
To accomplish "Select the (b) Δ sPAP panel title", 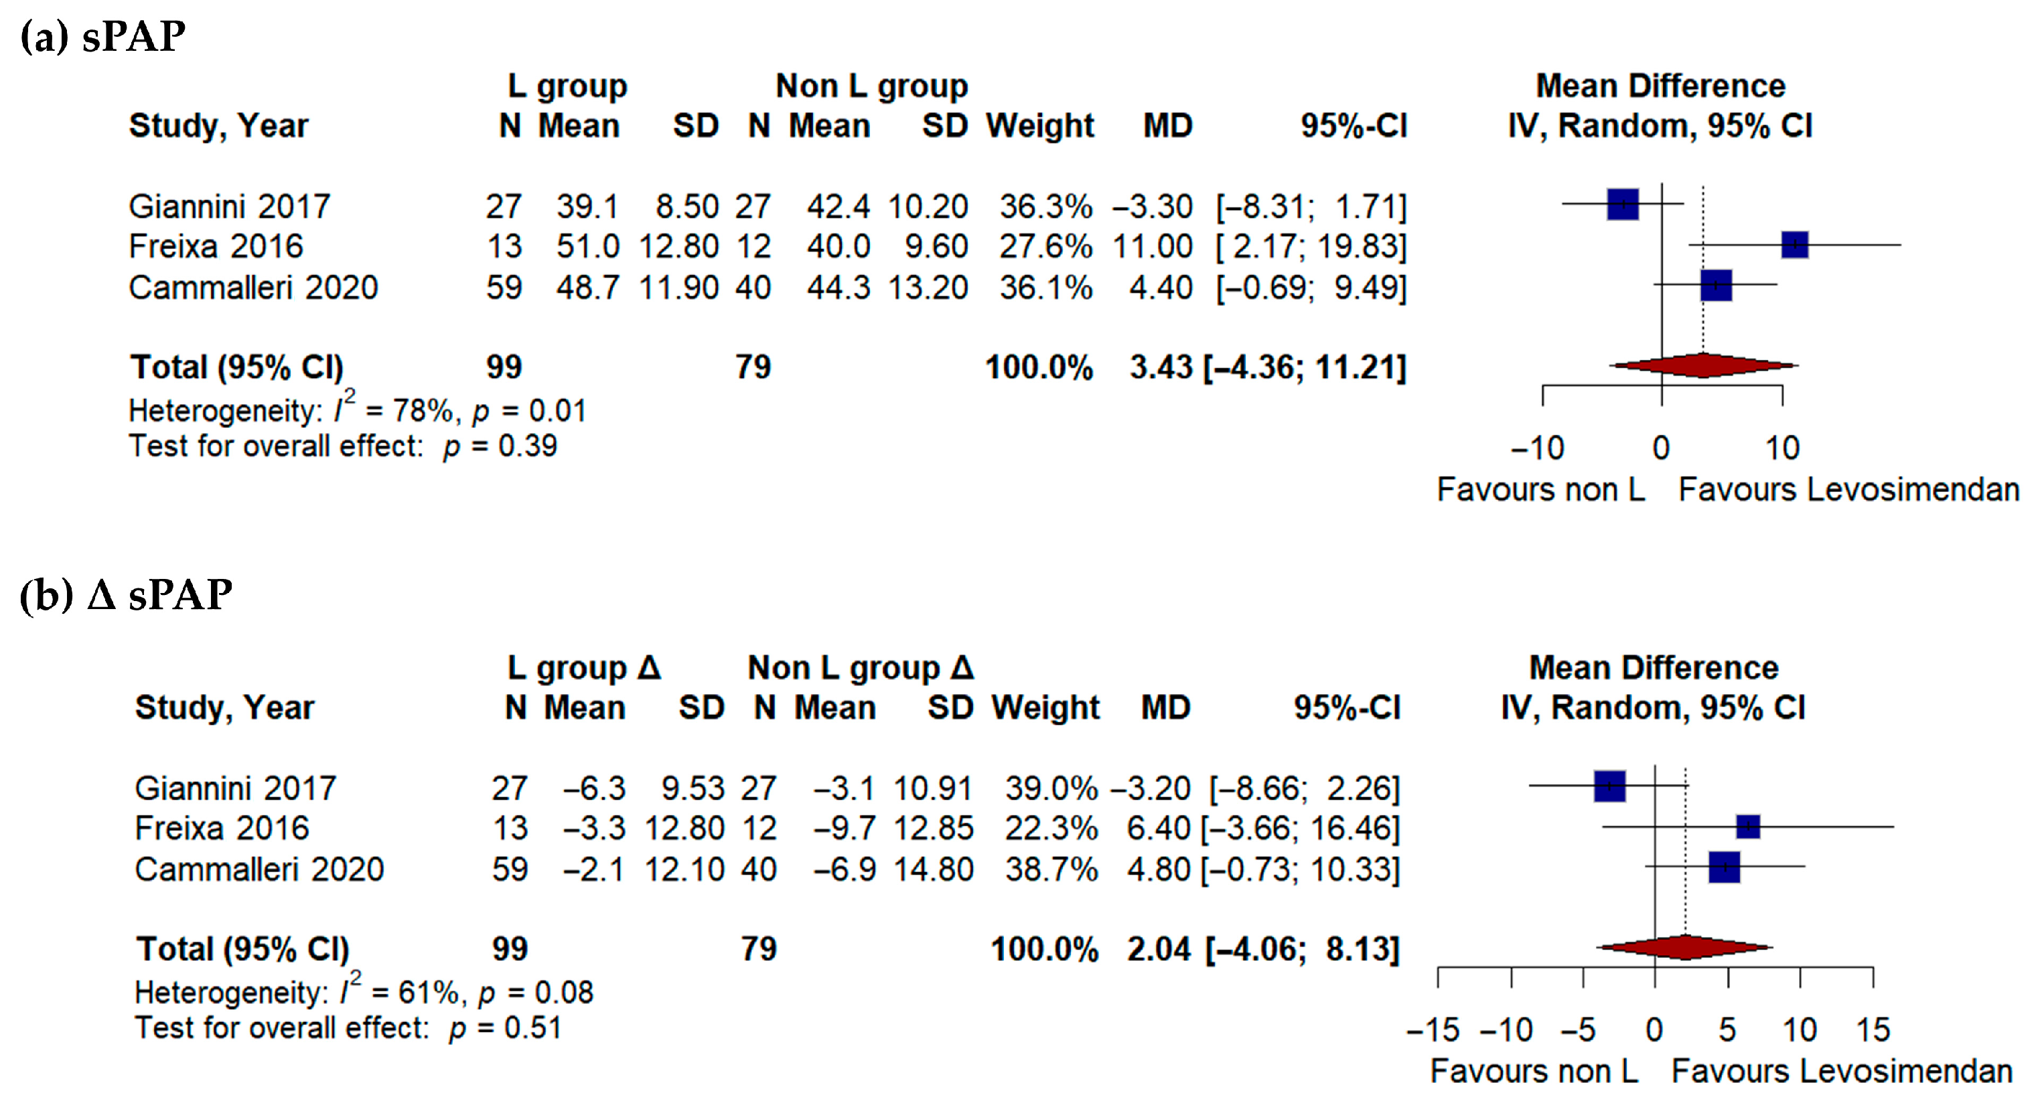I will coord(127,594).
